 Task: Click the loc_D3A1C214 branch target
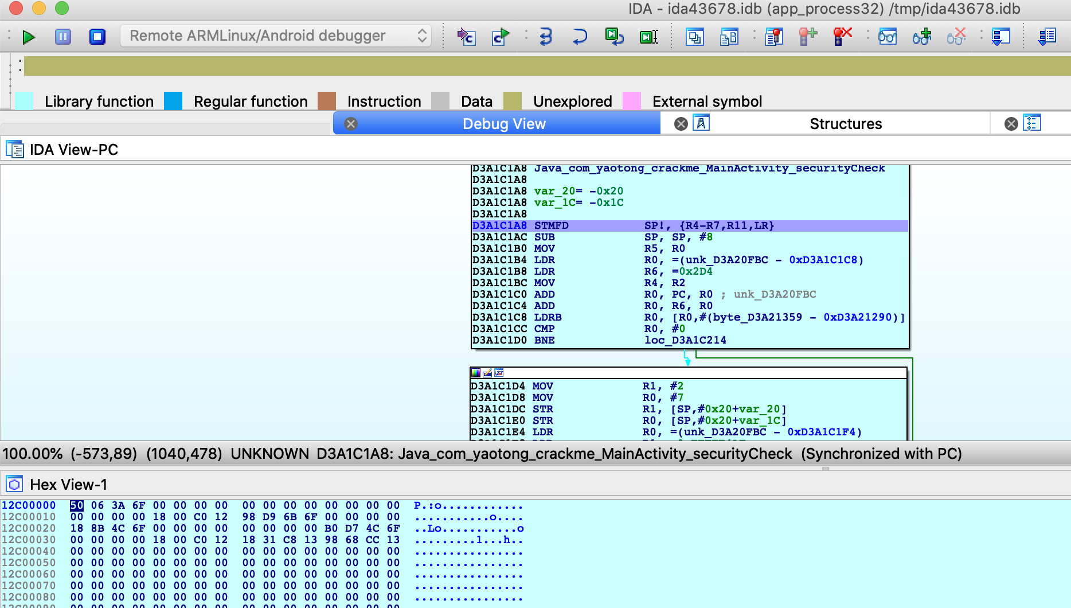pos(685,340)
